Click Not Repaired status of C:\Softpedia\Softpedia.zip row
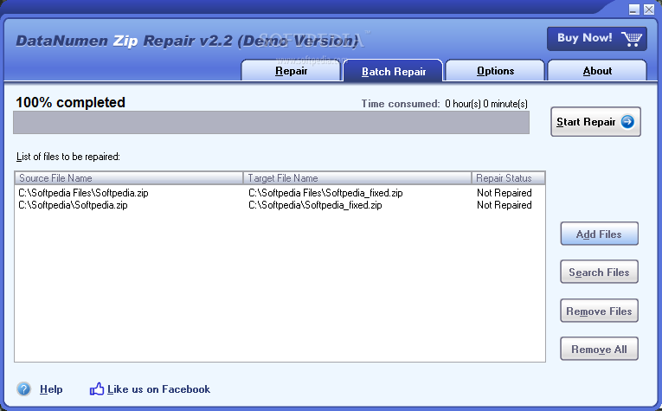The image size is (662, 411). pos(505,205)
